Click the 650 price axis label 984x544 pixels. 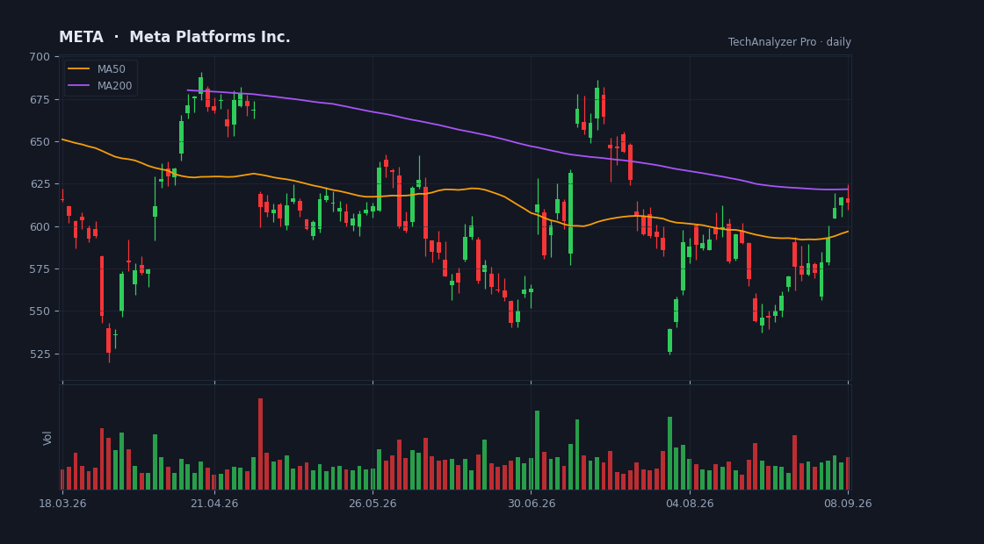point(40,141)
